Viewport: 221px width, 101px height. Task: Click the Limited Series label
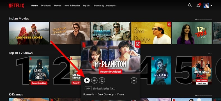101,88
